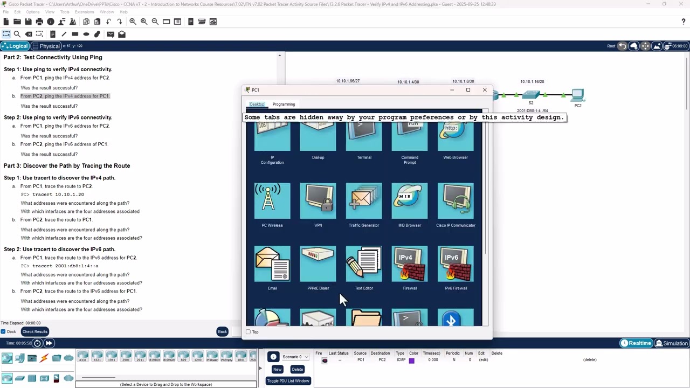Screen dimensions: 690x388
Task: Select the Connections lightning category
Action: pyautogui.click(x=44, y=358)
